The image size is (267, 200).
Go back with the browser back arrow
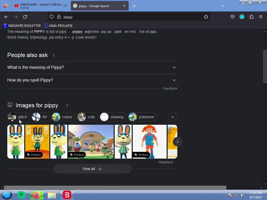[x=6, y=17]
